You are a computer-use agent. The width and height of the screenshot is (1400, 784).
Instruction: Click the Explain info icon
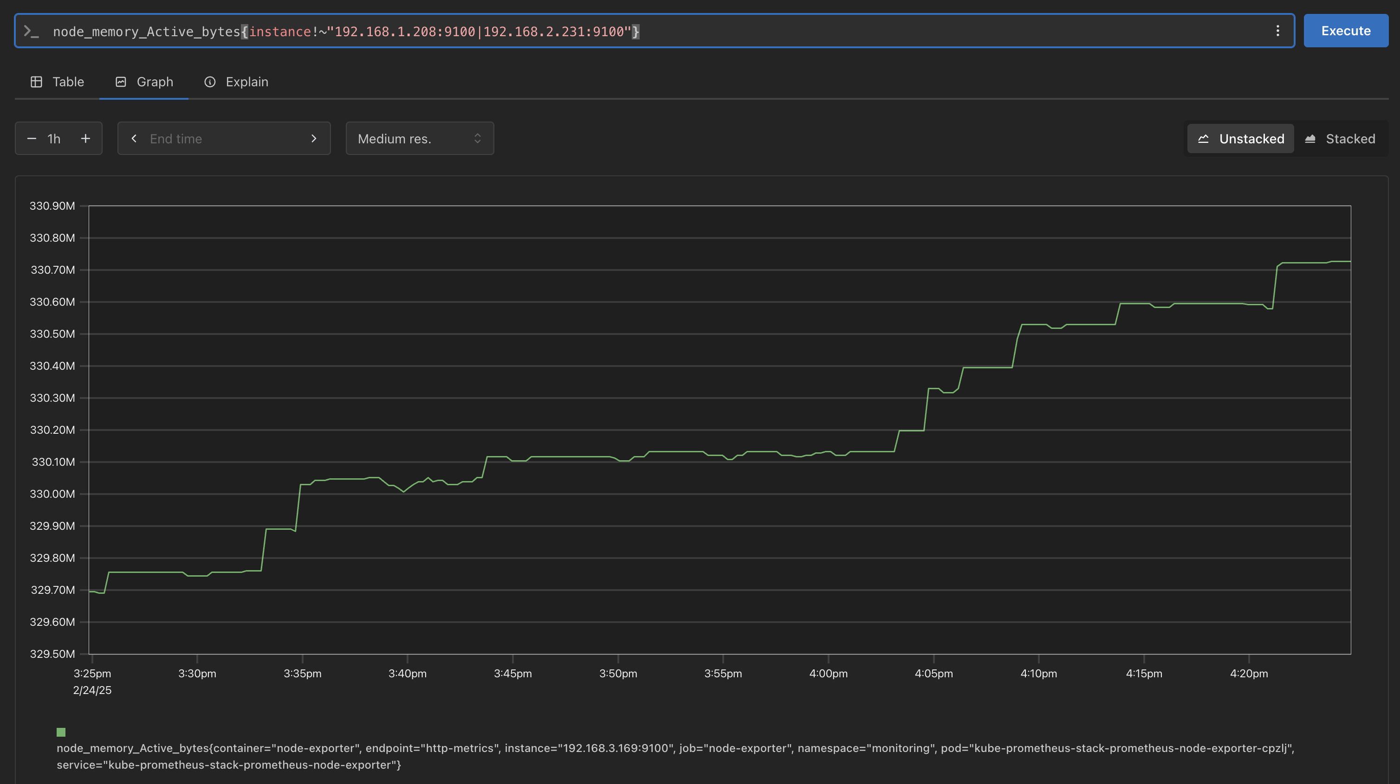[210, 82]
